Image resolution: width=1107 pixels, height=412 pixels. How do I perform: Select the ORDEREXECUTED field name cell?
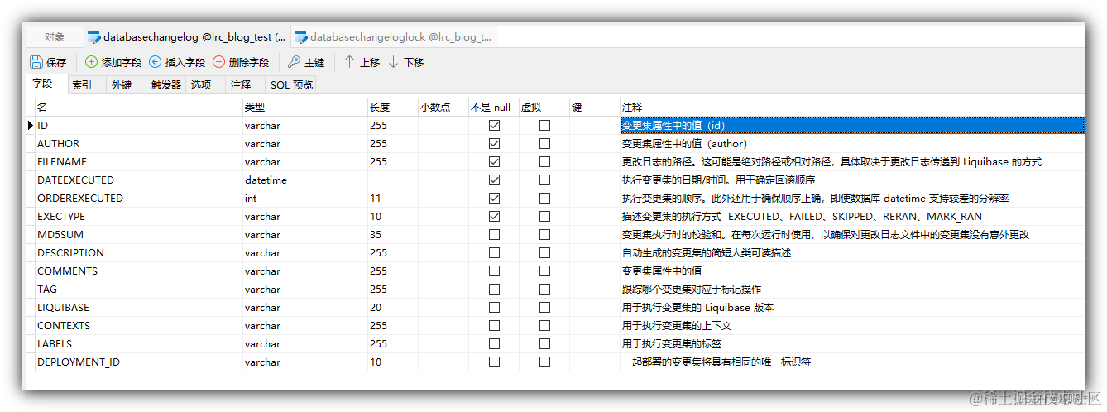coord(138,199)
